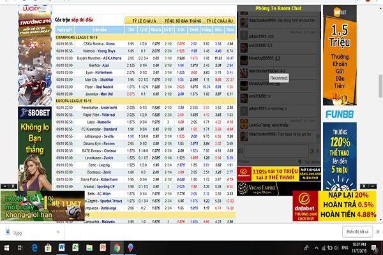Viewport: 383px width, 255px height.
Task: Click avatar of LinhGiaTrang in chat
Action: pyautogui.click(x=244, y=124)
